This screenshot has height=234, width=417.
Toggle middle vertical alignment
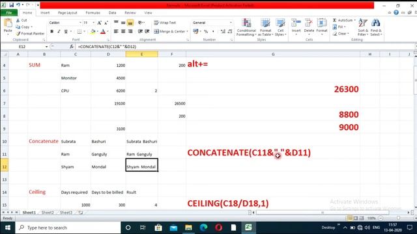click(123, 23)
